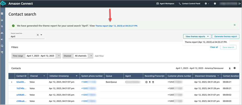Download contacts table results

(230, 68)
